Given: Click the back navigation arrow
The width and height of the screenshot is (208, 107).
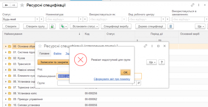Looking at the screenshot, I should point(6,5).
